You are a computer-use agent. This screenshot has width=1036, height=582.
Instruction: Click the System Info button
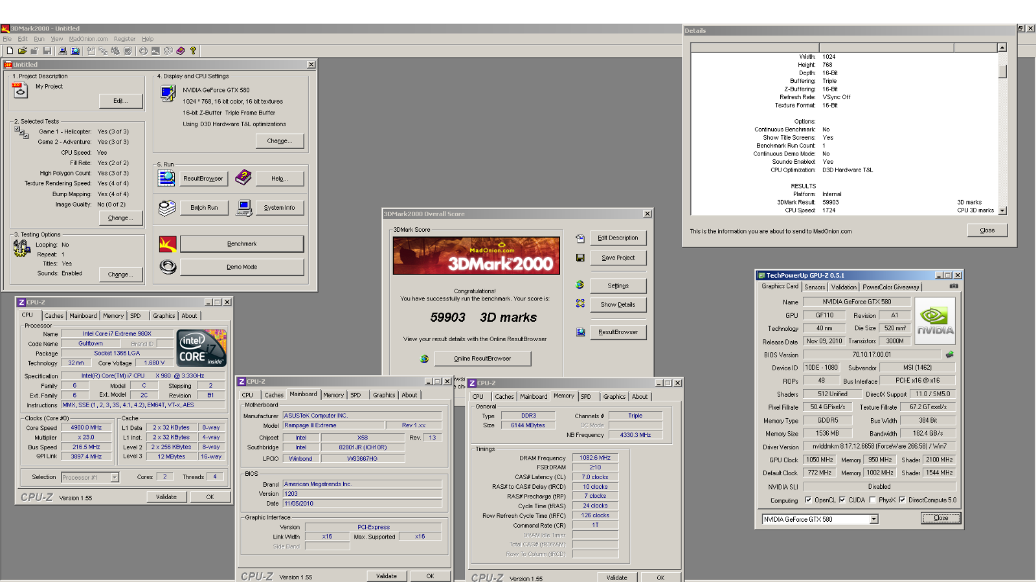point(279,208)
